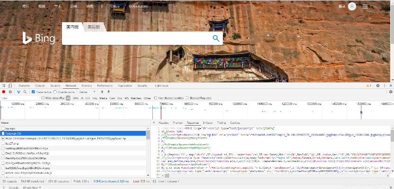Click the Bing search magnifier icon
Viewport: 394px width, 189px height.
pos(216,39)
